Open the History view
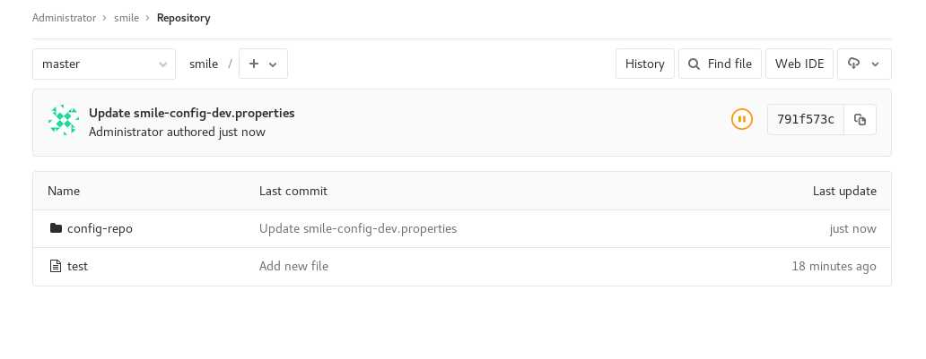926x359 pixels. click(645, 64)
